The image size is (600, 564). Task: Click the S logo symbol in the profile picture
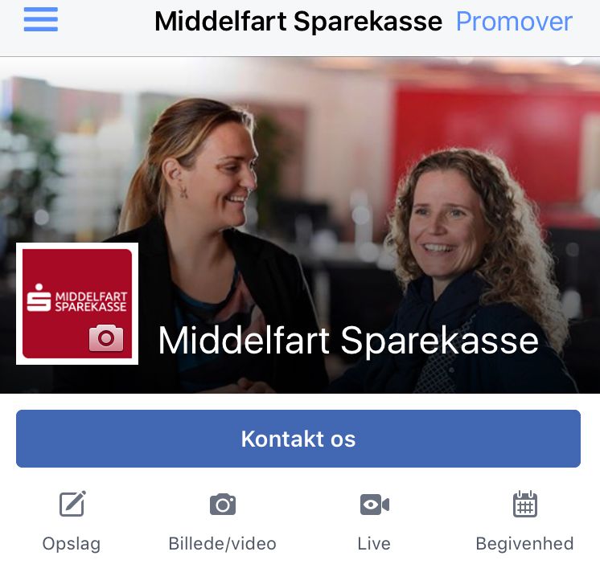coord(39,297)
